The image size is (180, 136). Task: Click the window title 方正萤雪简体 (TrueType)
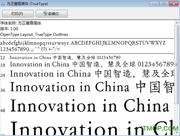(x=27, y=4)
